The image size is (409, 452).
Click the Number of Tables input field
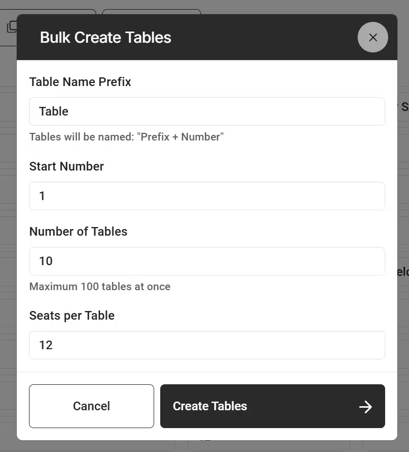tap(207, 261)
